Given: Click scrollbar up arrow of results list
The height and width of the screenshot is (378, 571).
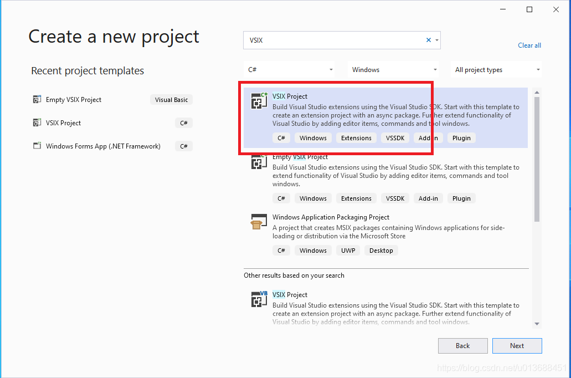Looking at the screenshot, I should (x=537, y=93).
